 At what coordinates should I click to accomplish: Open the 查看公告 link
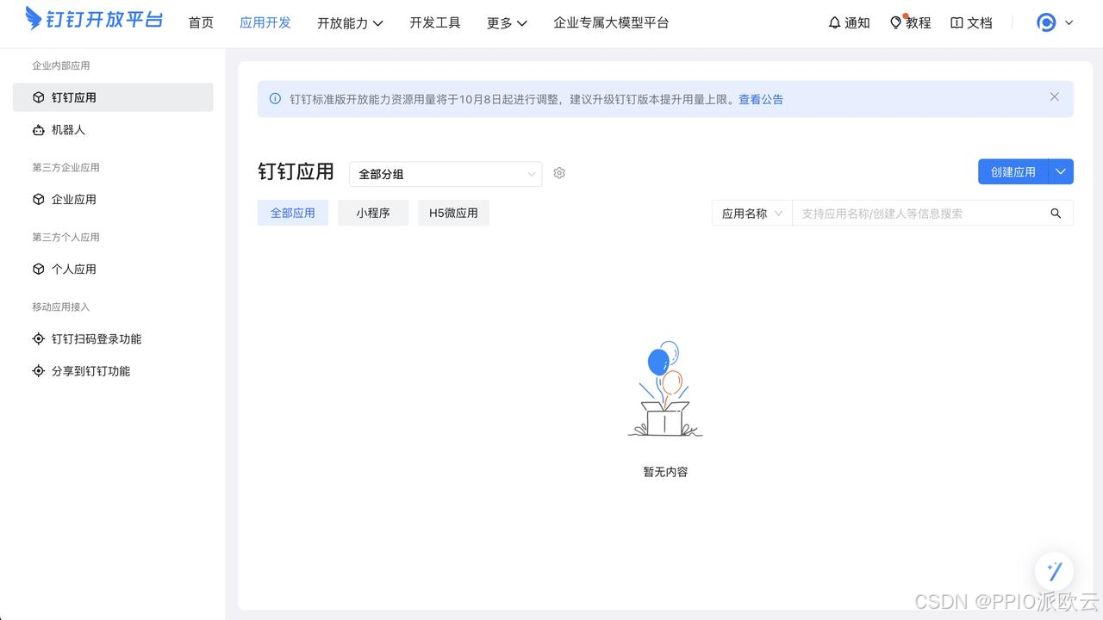click(761, 99)
